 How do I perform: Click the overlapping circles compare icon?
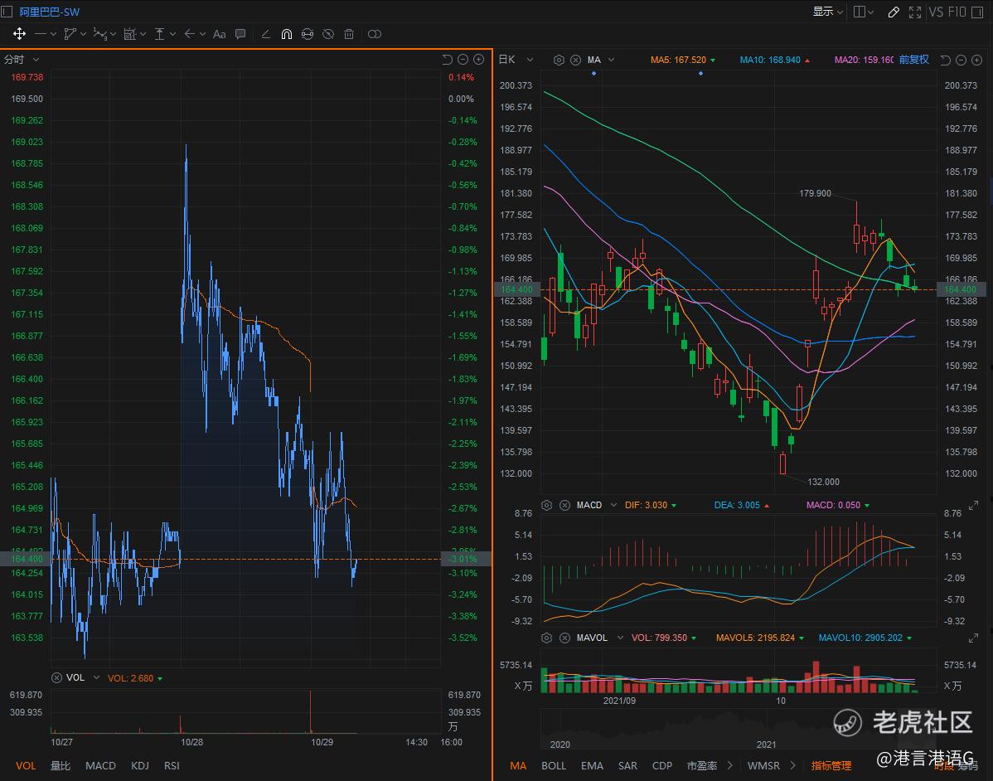click(375, 34)
